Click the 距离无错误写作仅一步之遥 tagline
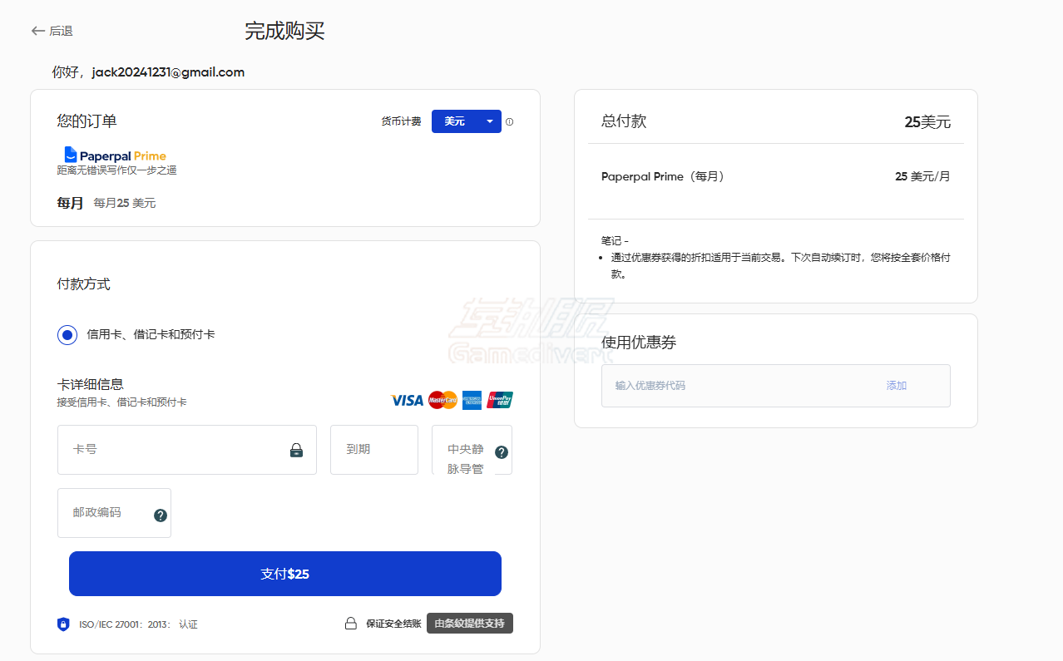The width and height of the screenshot is (1063, 661). [x=116, y=170]
